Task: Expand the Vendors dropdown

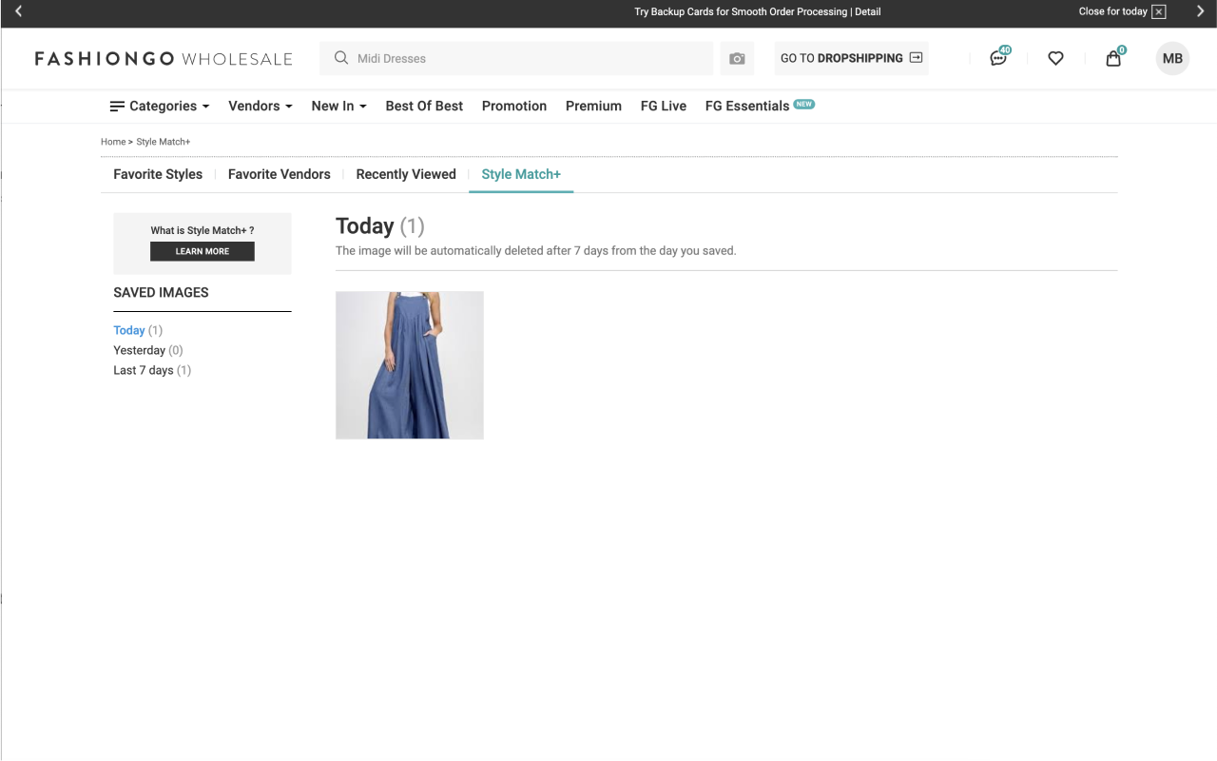Action: pyautogui.click(x=261, y=106)
